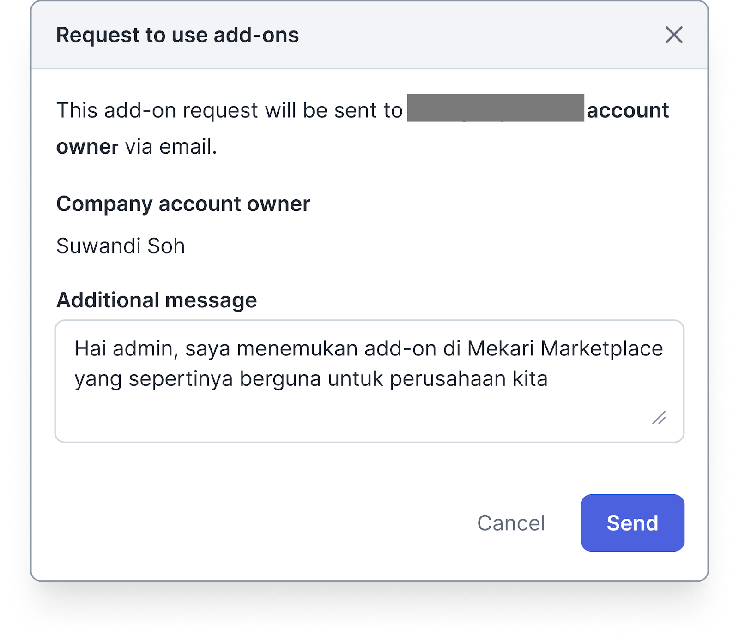Place cursor after 'kita' in the message
Viewport: 739px width, 642px height.
(548, 379)
